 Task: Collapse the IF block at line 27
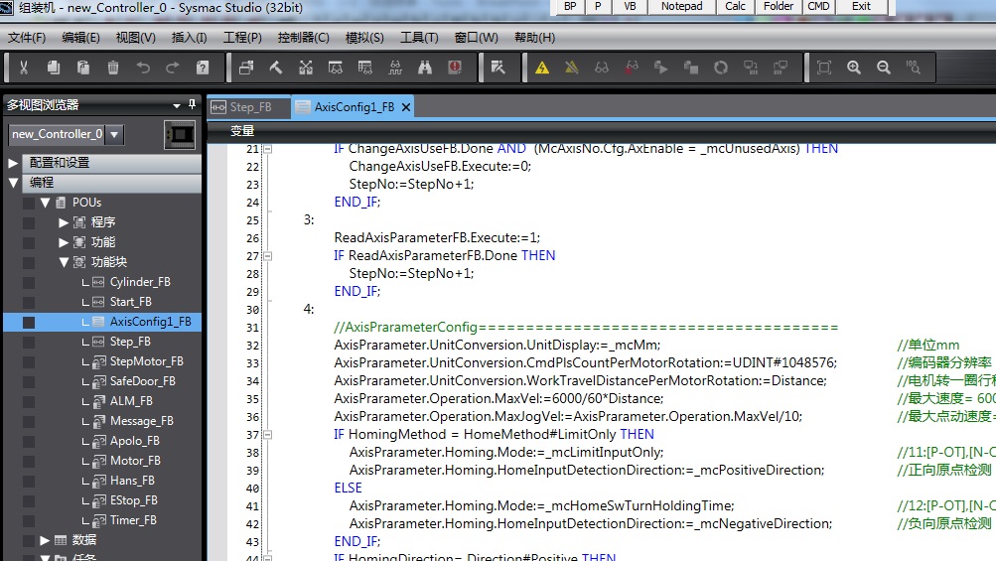[267, 256]
